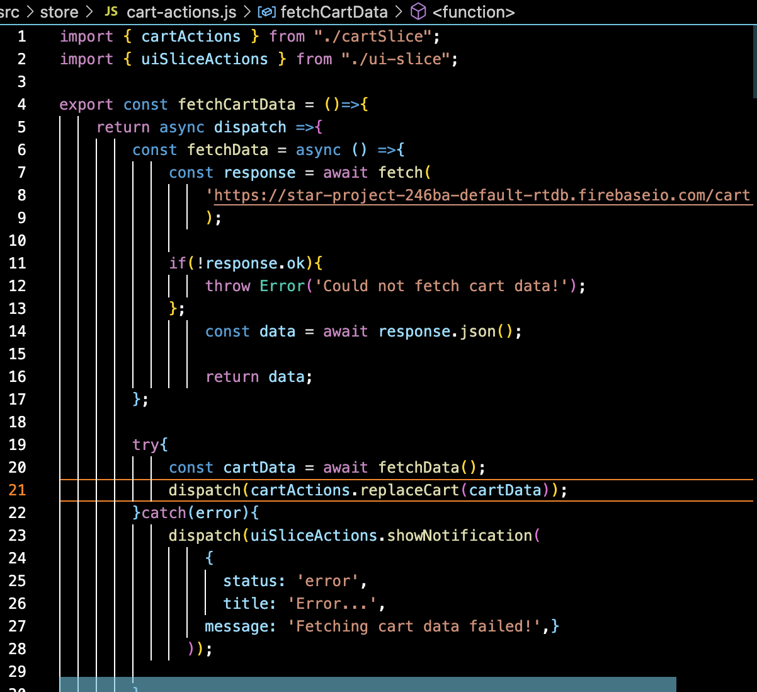757x692 pixels.
Task: Open the firebaseio.com cart URL link
Action: [481, 195]
